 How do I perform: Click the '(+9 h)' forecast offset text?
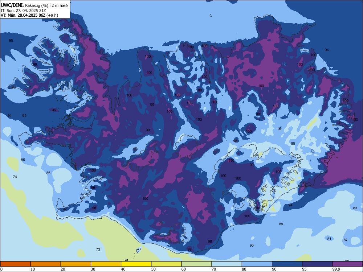click(x=52, y=15)
